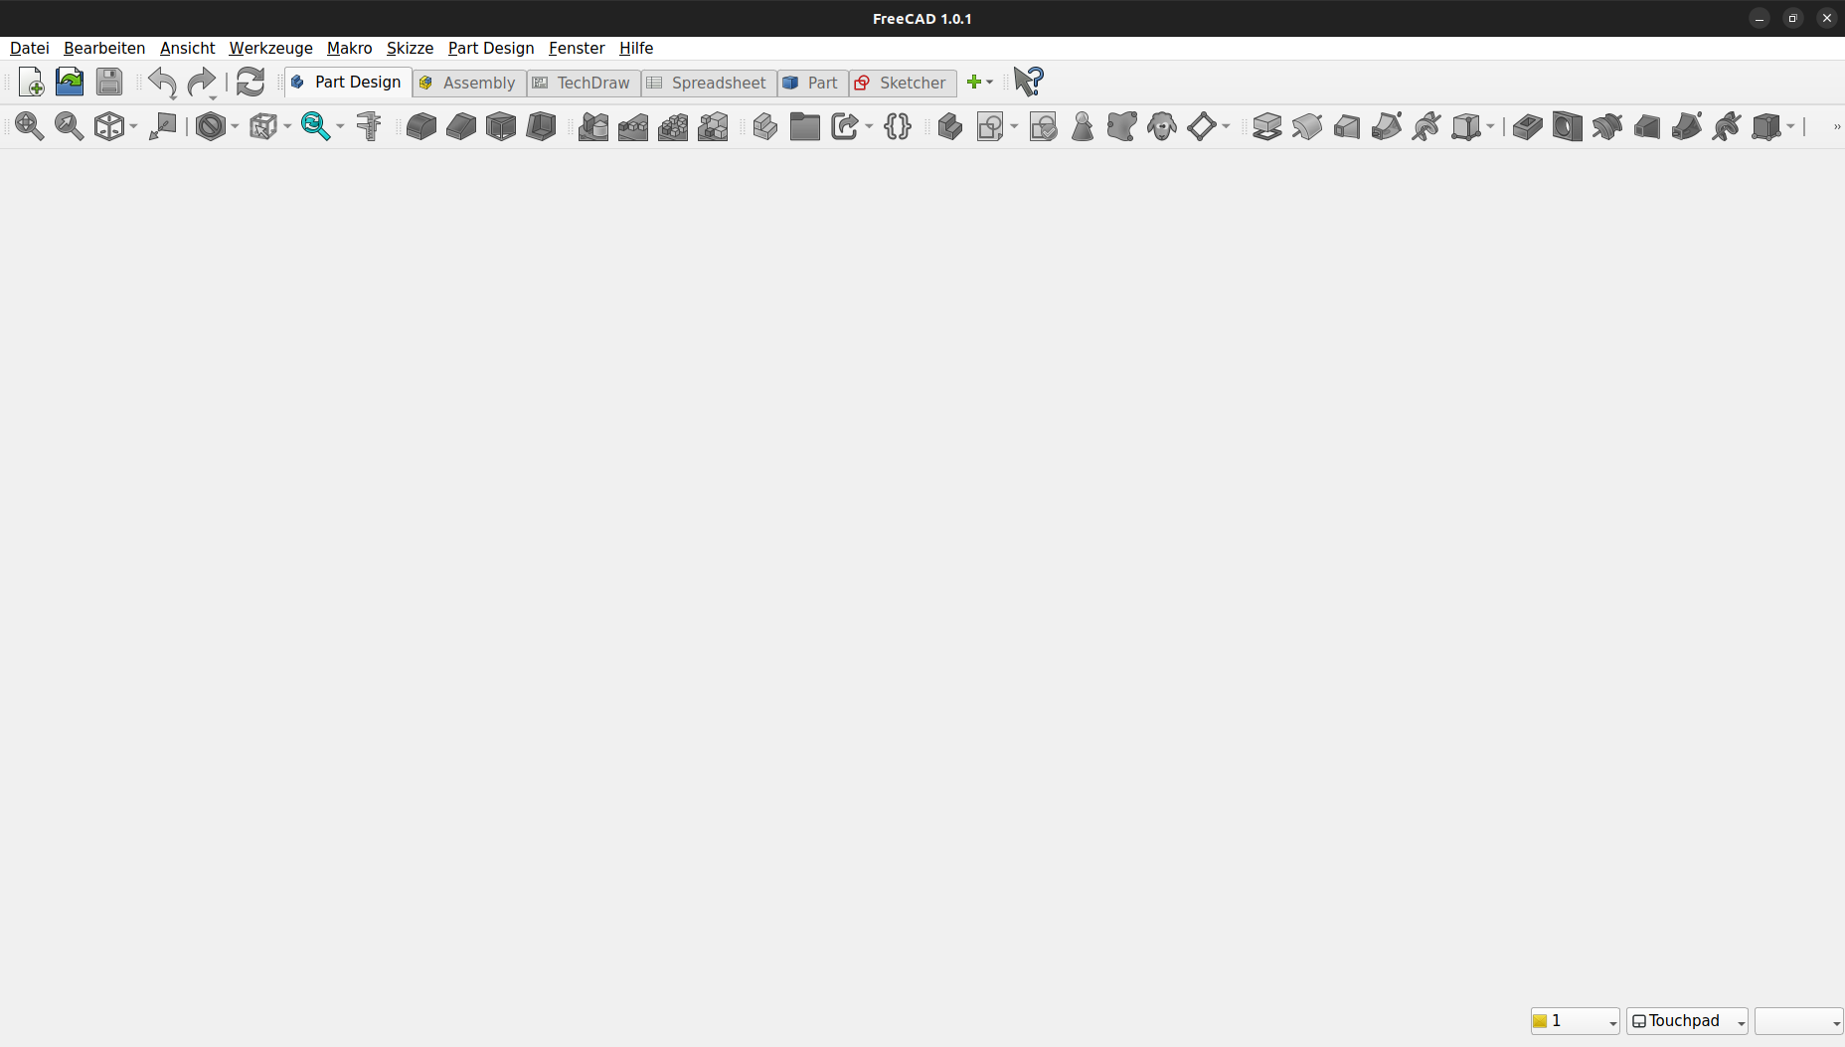Viewport: 1845px width, 1047px height.
Task: Click the Create Group folder icon
Action: point(805,126)
